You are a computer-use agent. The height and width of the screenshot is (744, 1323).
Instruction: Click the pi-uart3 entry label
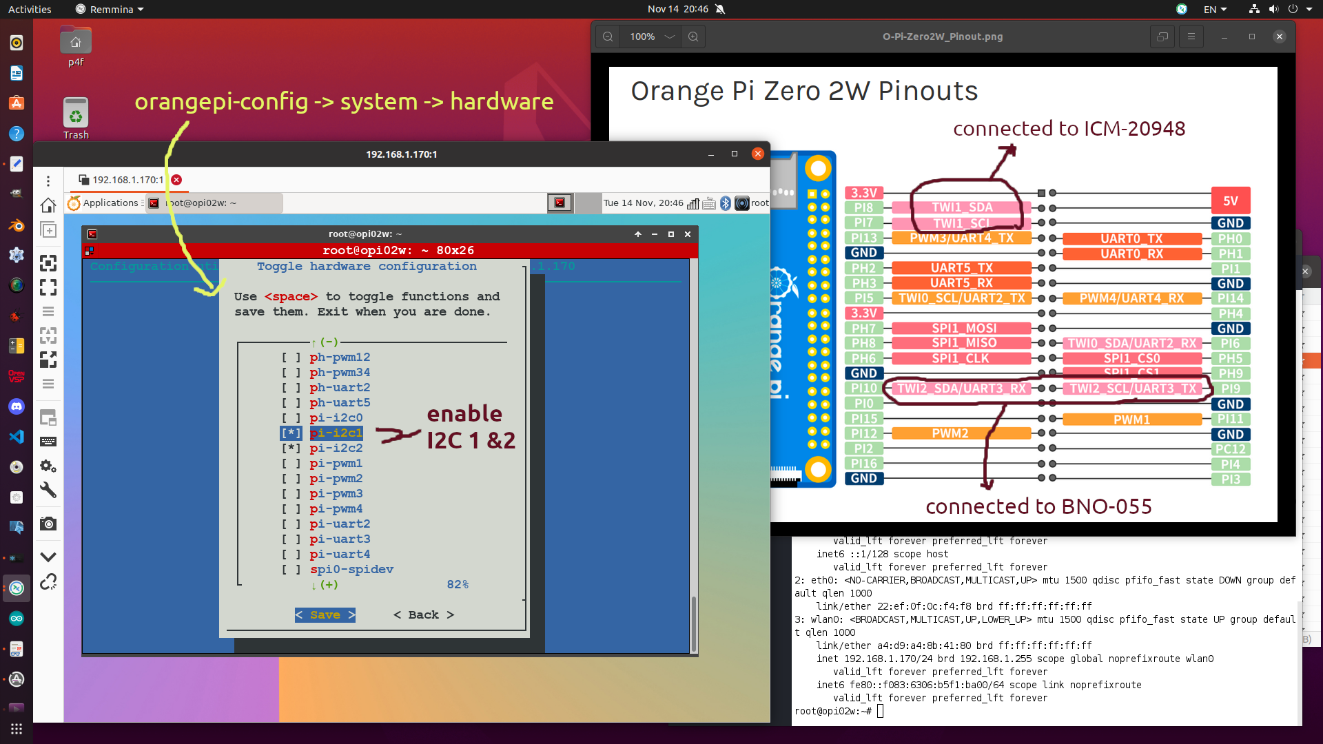[x=340, y=539]
